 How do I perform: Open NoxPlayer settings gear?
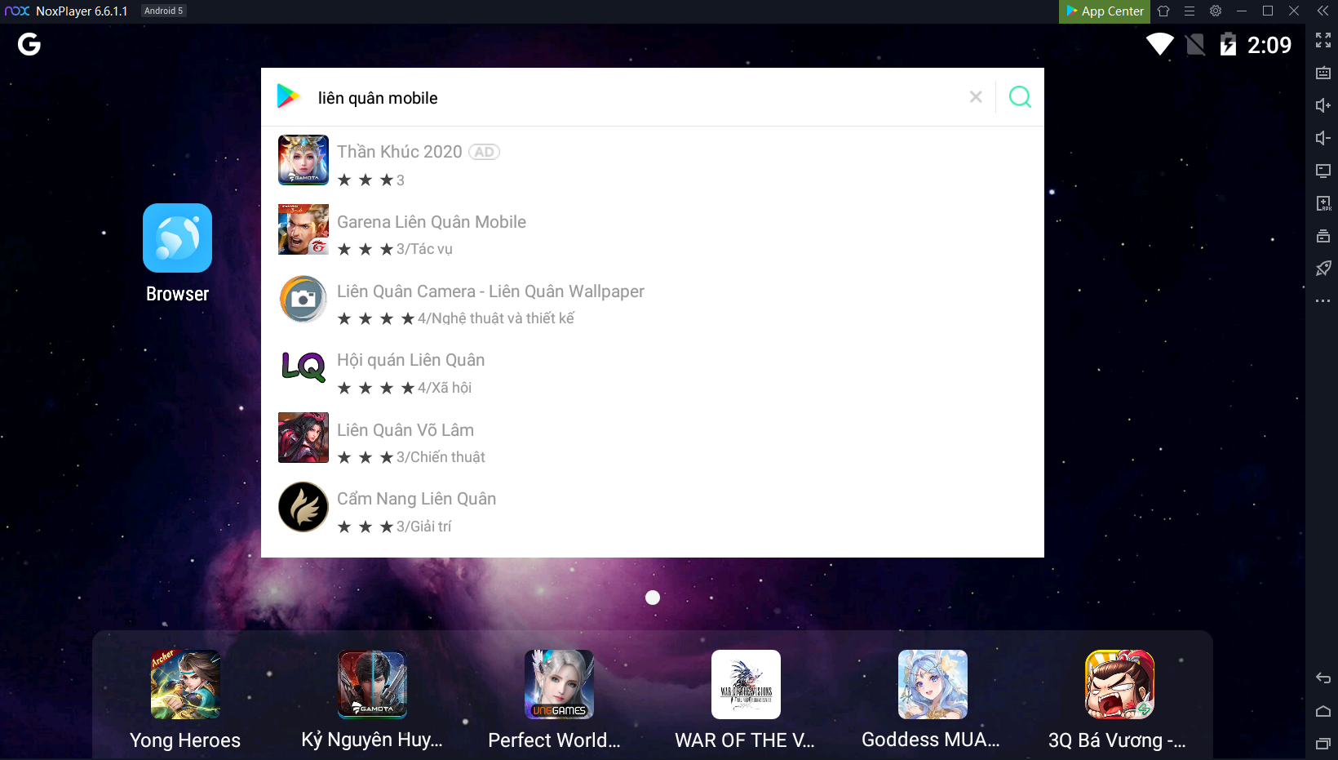(x=1216, y=11)
